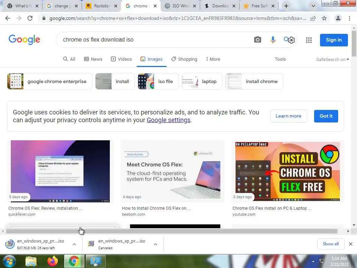Accept cookies with Got it button
Image resolution: width=357 pixels, height=268 pixels.
pos(326,116)
